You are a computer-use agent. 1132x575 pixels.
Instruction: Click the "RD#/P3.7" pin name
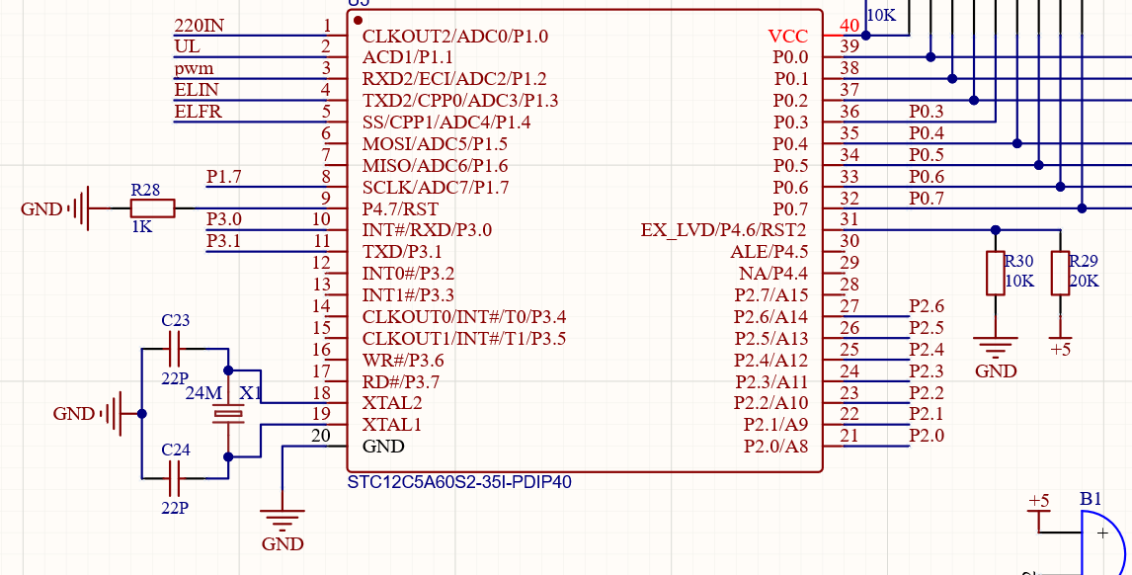tap(401, 382)
